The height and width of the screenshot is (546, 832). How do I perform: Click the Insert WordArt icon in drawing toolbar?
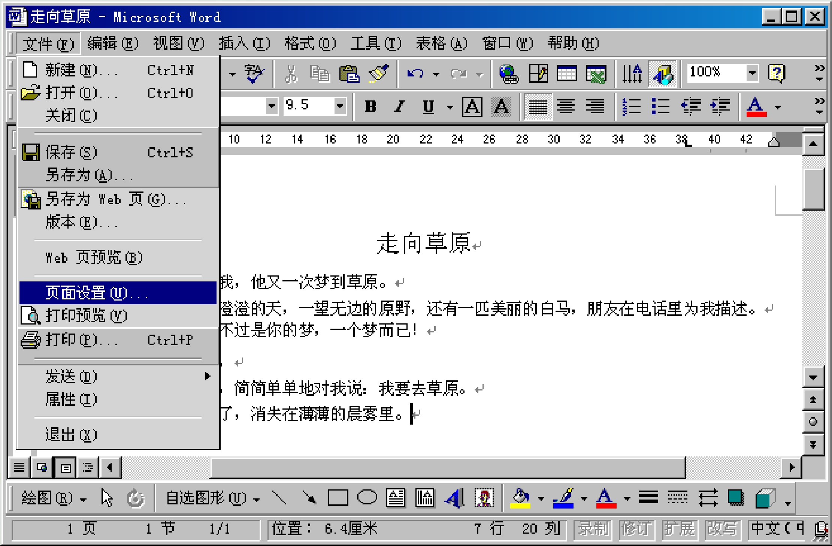(454, 498)
